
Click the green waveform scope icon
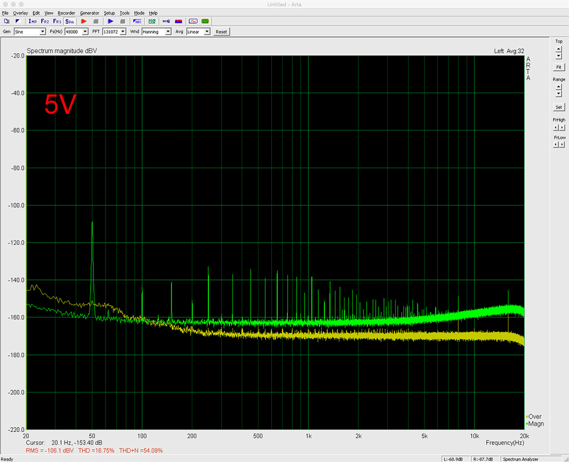coord(205,22)
